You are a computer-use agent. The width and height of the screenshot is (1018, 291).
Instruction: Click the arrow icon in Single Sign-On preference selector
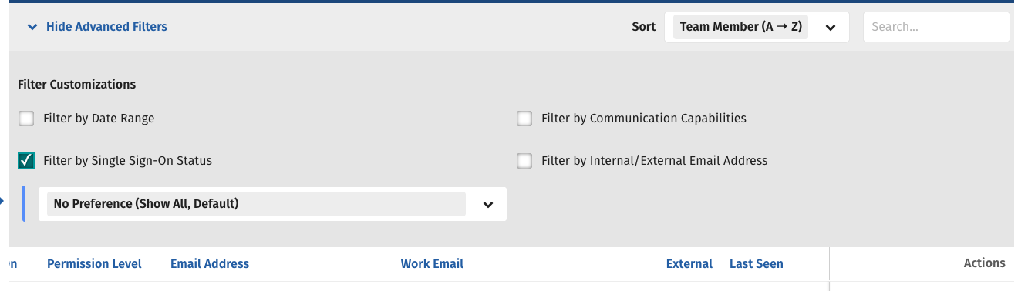click(487, 205)
